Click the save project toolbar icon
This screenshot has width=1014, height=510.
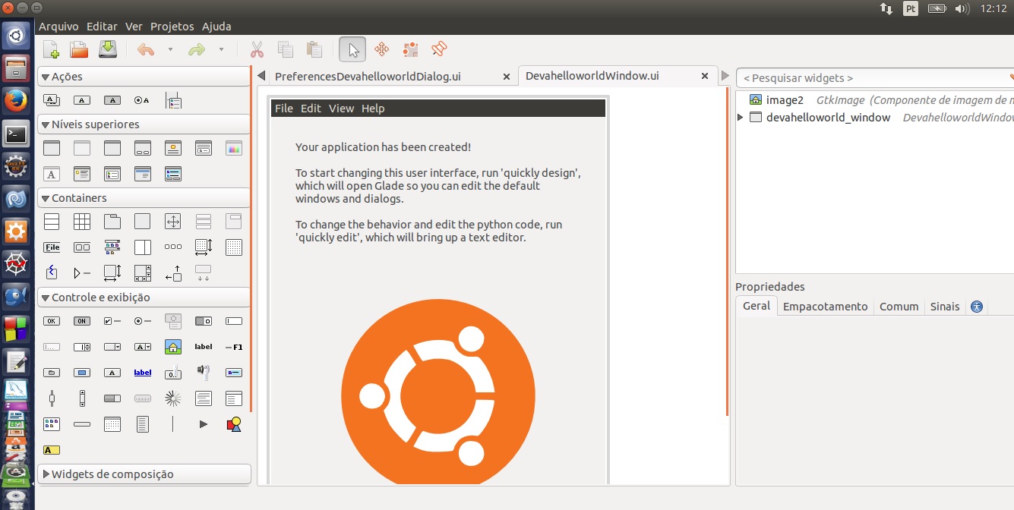point(108,50)
